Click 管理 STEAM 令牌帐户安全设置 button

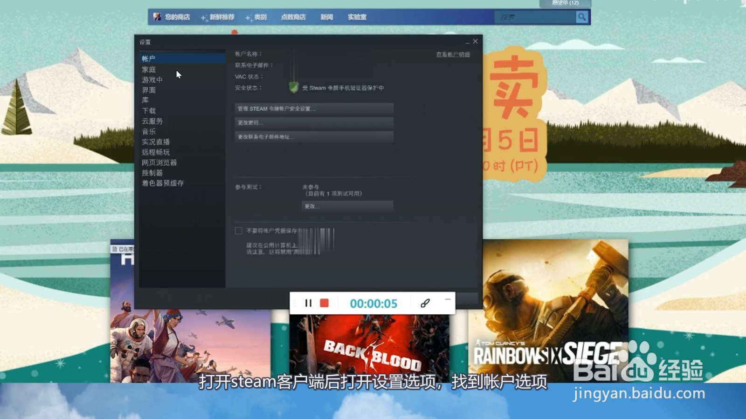[x=314, y=108]
